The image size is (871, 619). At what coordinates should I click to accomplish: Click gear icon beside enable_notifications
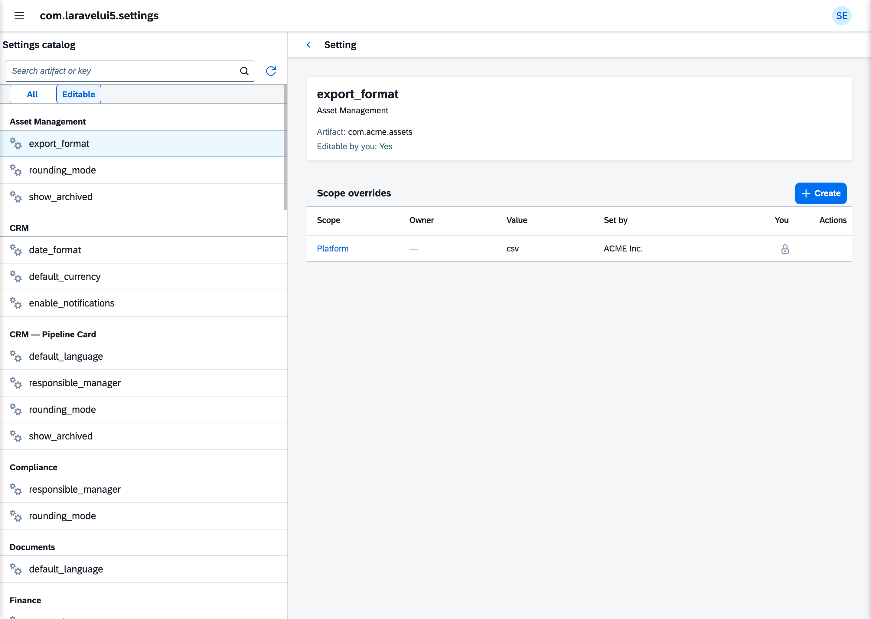point(16,303)
